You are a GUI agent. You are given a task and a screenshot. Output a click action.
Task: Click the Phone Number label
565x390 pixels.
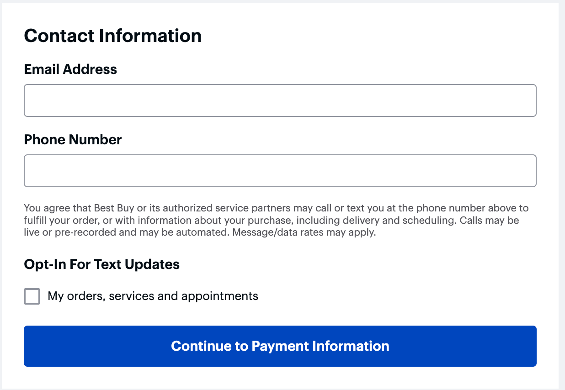click(73, 139)
